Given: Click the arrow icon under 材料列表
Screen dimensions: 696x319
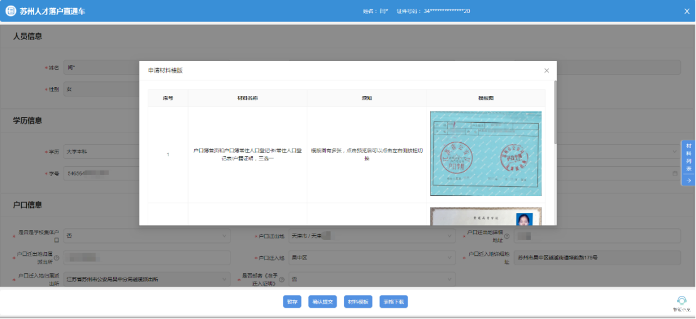Looking at the screenshot, I should click(x=688, y=180).
